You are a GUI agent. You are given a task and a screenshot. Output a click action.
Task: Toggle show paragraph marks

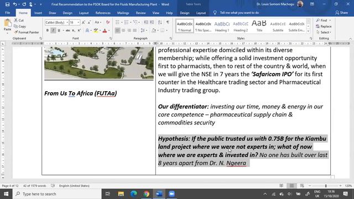click(x=168, y=22)
